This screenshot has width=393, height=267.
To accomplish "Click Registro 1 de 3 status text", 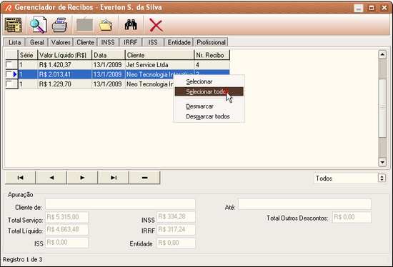I will click(x=23, y=259).
